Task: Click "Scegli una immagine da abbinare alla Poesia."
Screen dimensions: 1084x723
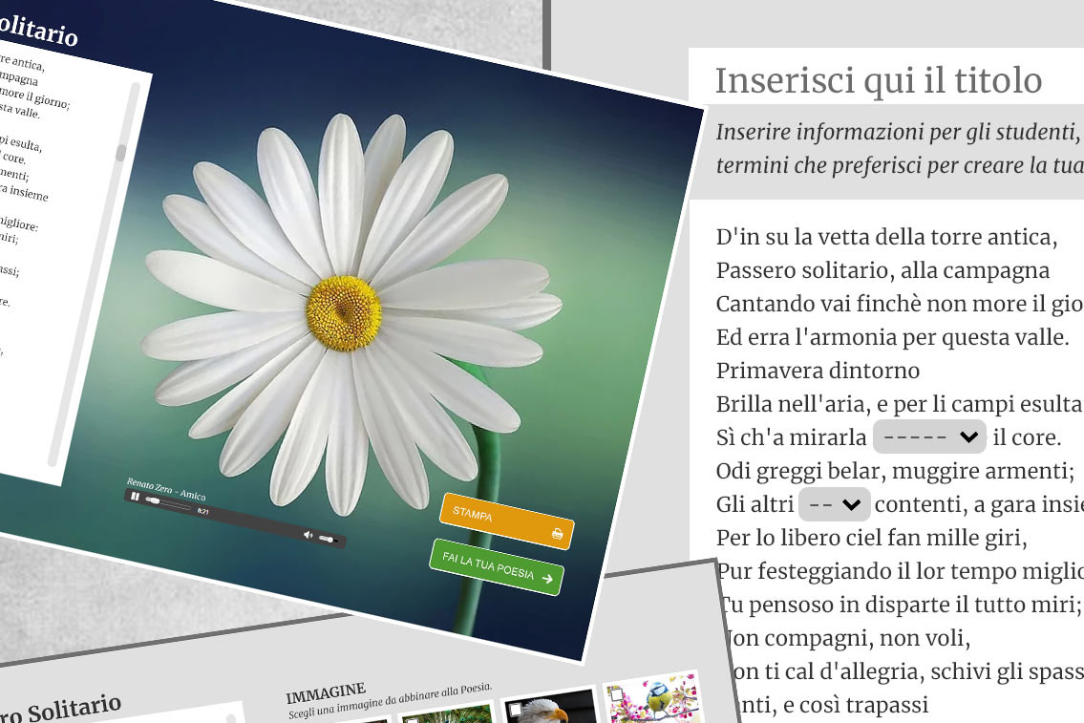Action: 390,700
